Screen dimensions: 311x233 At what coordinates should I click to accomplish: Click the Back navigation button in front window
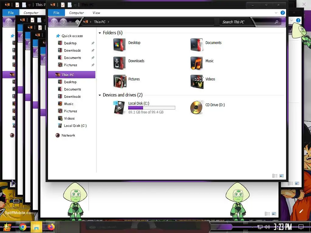(x=54, y=22)
